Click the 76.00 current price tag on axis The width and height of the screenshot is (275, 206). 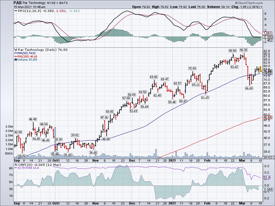point(268,71)
